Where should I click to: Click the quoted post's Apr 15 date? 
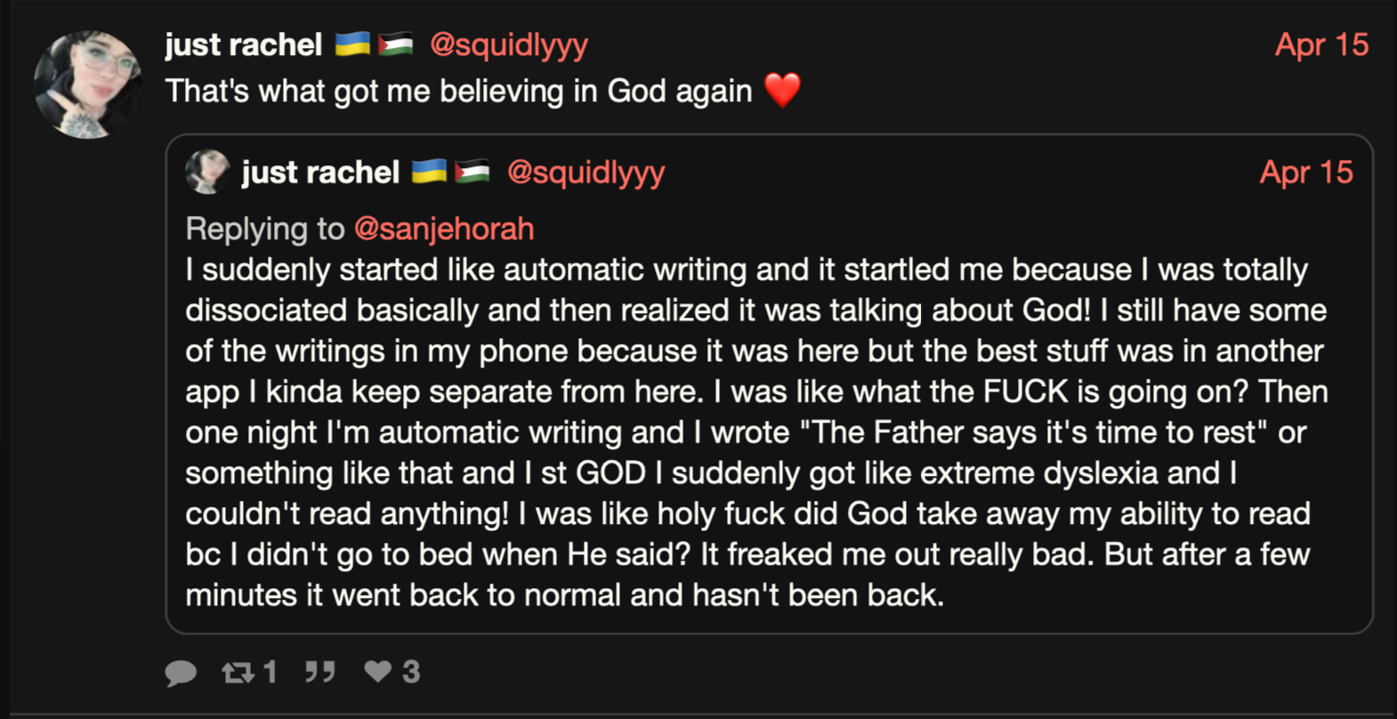pyautogui.click(x=1306, y=172)
